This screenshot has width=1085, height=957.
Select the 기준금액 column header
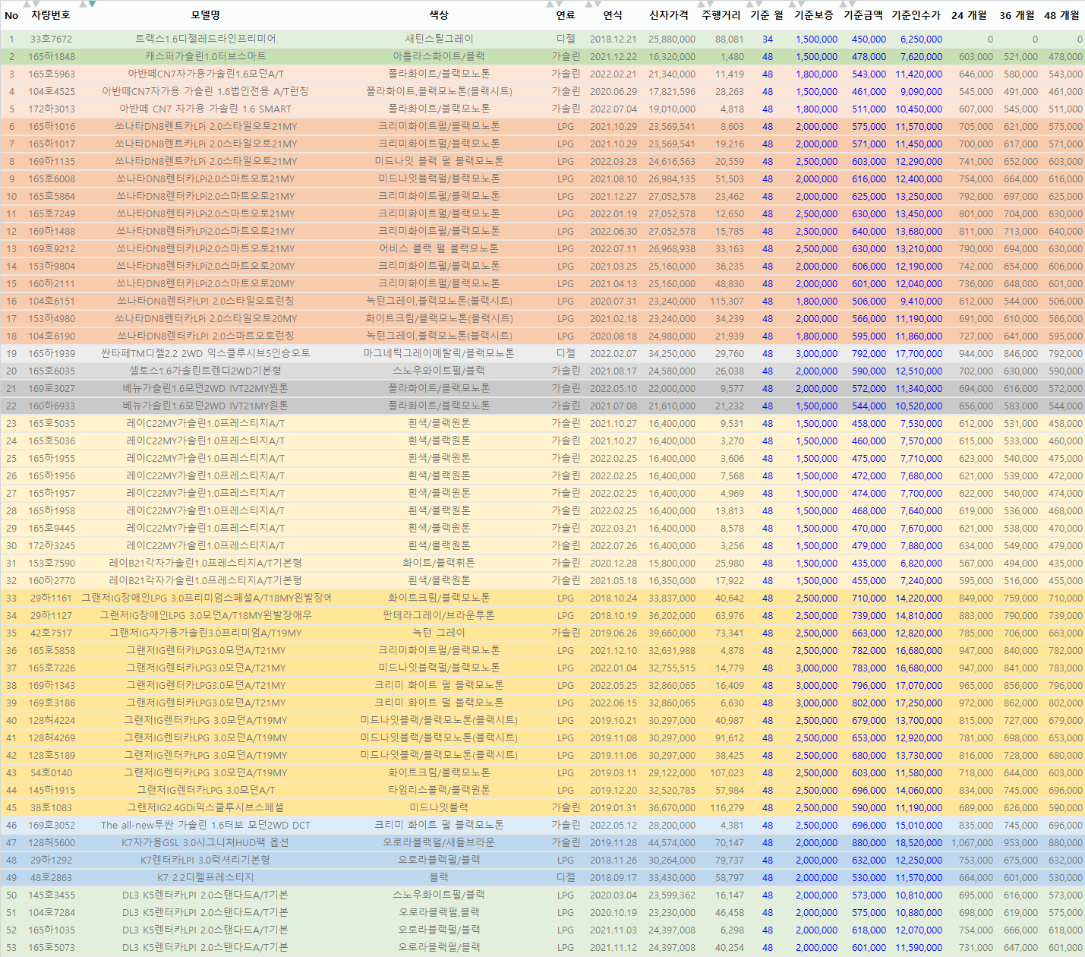point(864,15)
